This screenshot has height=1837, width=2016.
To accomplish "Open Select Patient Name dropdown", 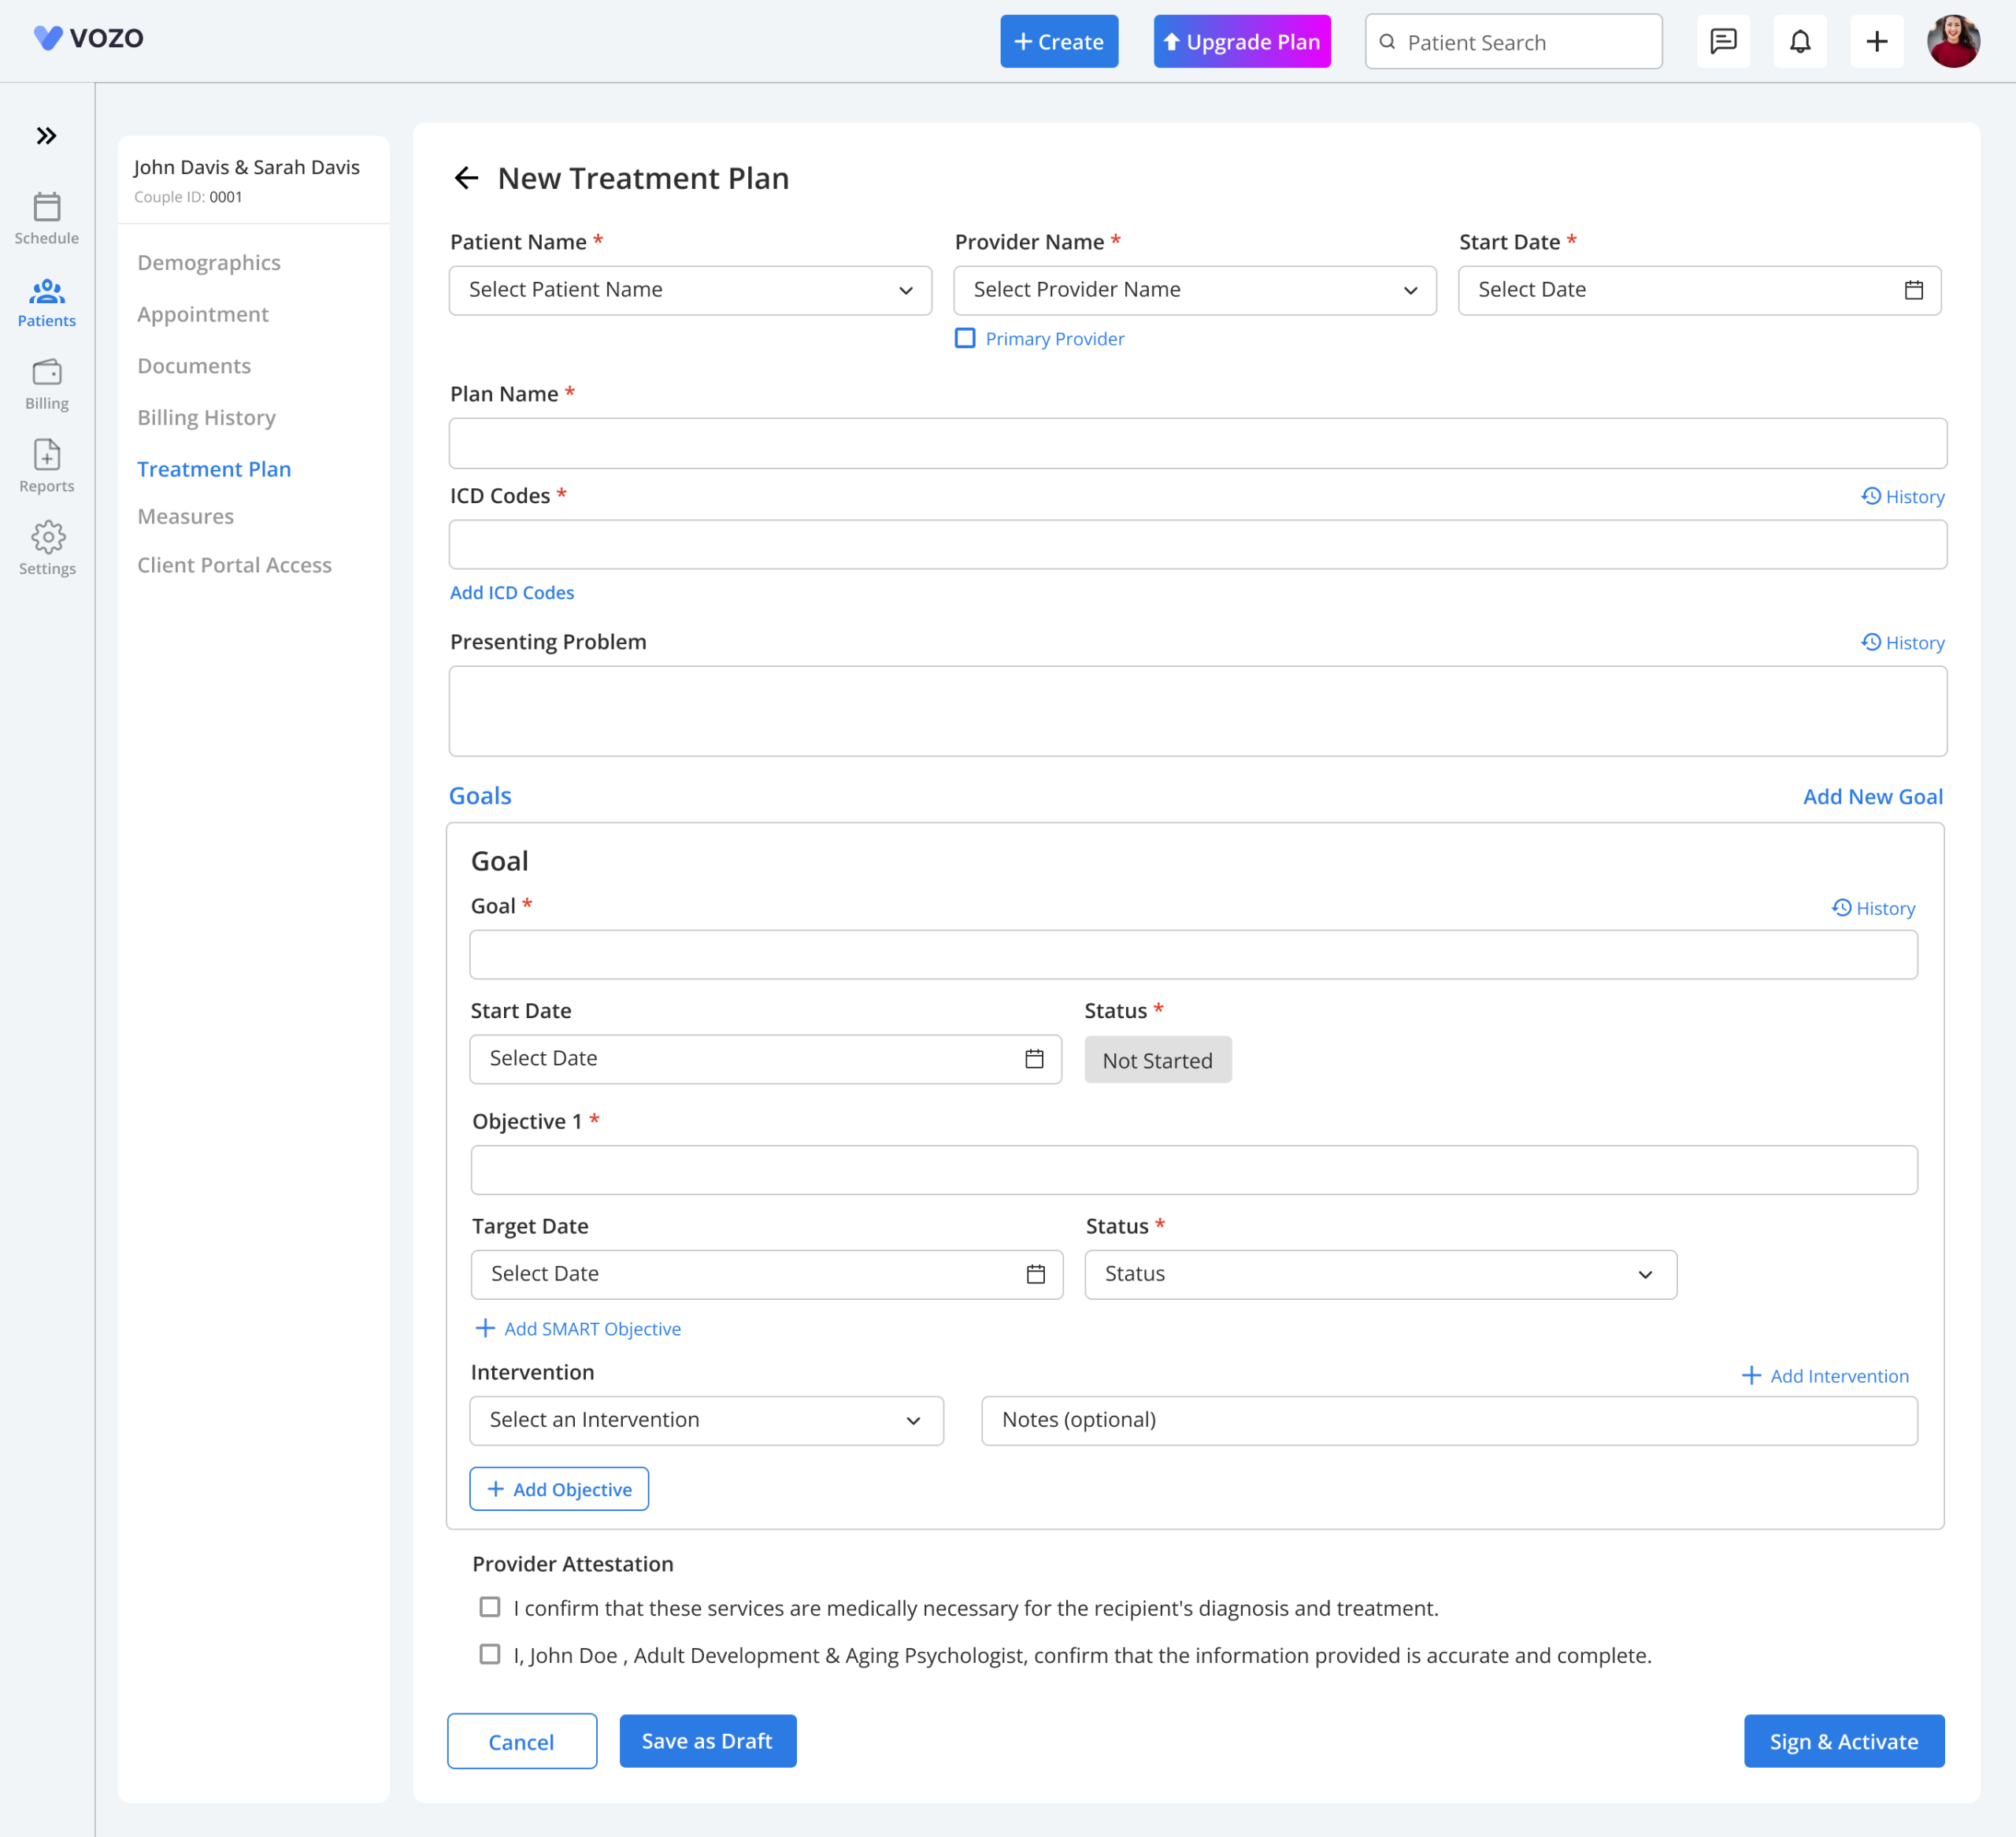I will [690, 290].
